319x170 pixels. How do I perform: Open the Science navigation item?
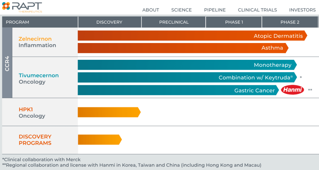(181, 10)
